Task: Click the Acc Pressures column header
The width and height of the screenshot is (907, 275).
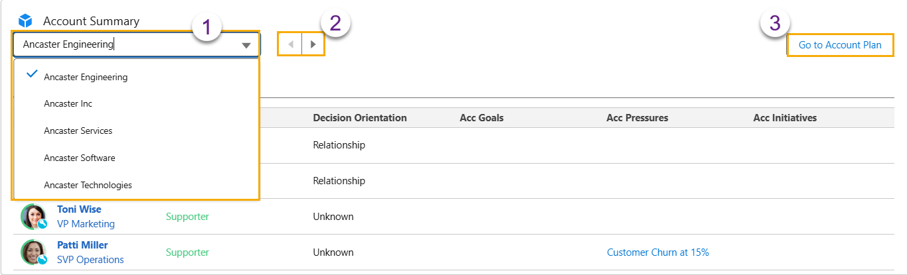Action: 637,118
